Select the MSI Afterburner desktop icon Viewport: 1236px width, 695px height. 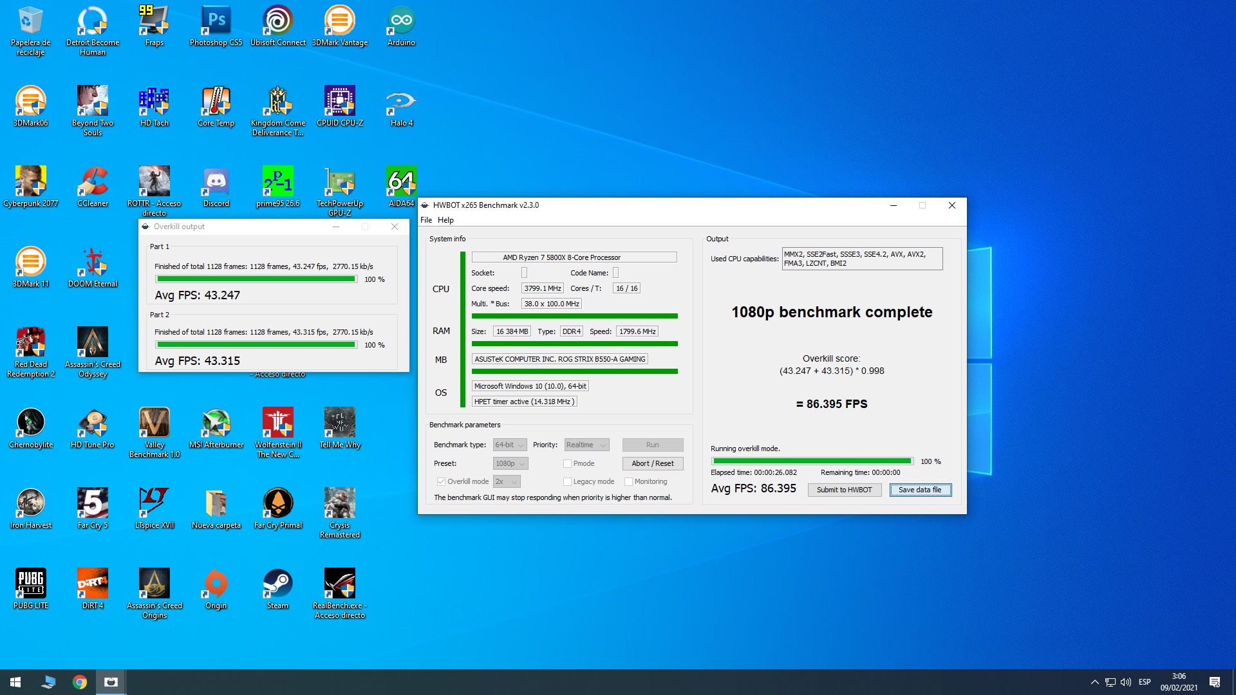216,429
